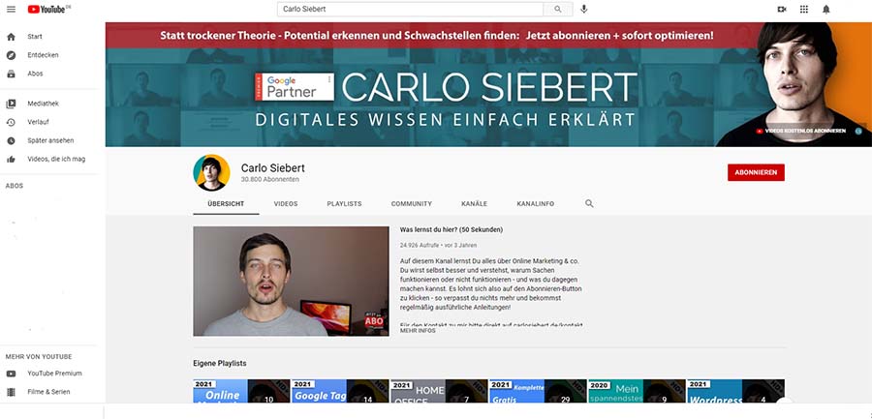The image size is (872, 419).
Task: Click the 30.800 Abonnenten count
Action: point(269,180)
